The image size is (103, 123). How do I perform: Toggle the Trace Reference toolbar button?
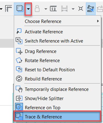[20, 9]
